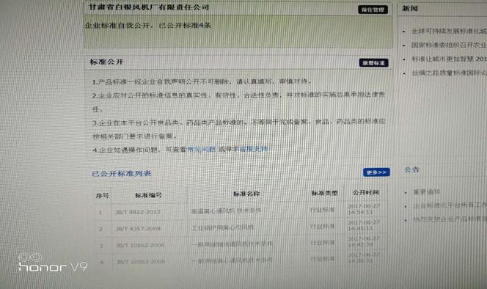Click the 标准编号 column header
The width and height of the screenshot is (487, 289).
click(x=148, y=195)
